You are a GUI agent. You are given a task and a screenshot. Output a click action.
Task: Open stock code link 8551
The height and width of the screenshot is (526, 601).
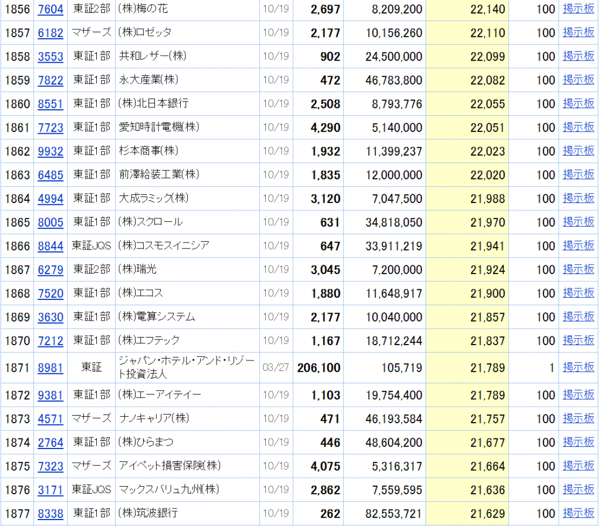click(x=50, y=104)
